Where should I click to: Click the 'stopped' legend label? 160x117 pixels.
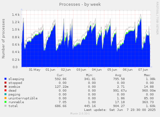[x=15, y=83]
